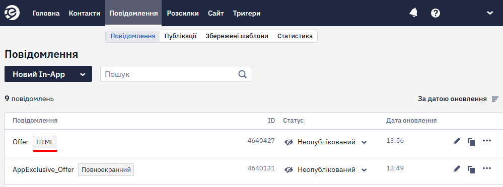Click the eSputnik logo icon

(12, 13)
